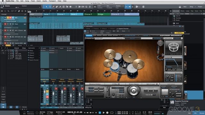Select the Chorus 2 arranger section
This screenshot has width=205, height=115.
pyautogui.click(x=90, y=14)
